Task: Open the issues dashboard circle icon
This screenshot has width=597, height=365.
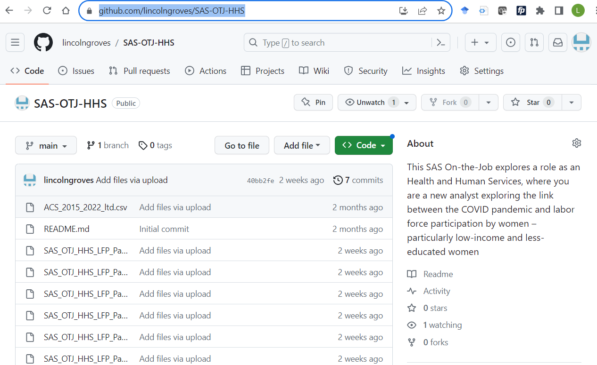Action: click(510, 42)
